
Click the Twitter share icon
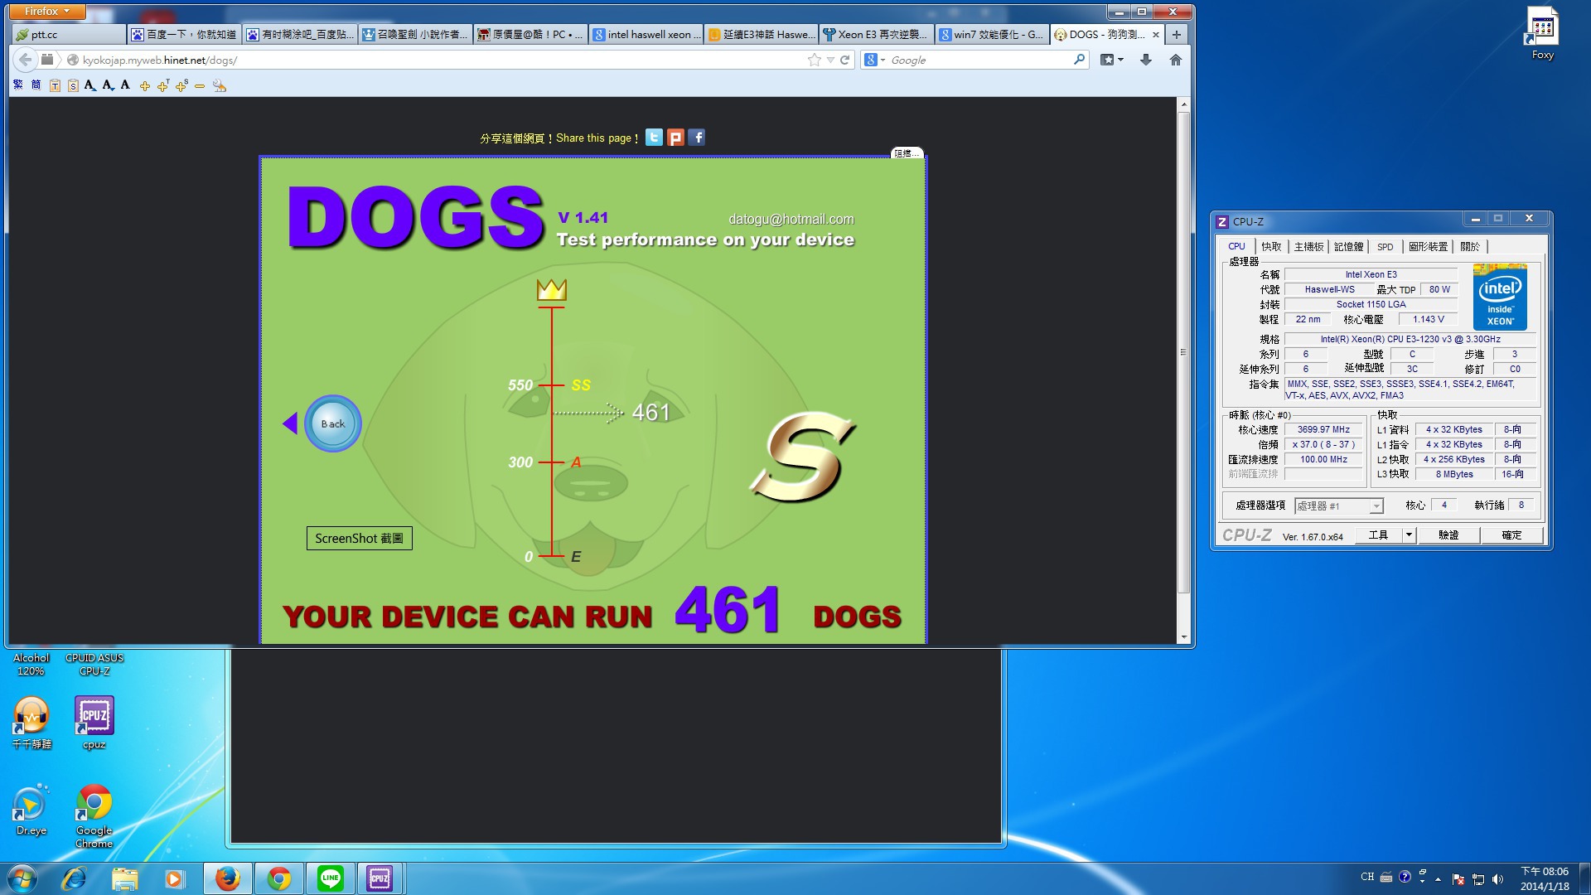pos(654,138)
